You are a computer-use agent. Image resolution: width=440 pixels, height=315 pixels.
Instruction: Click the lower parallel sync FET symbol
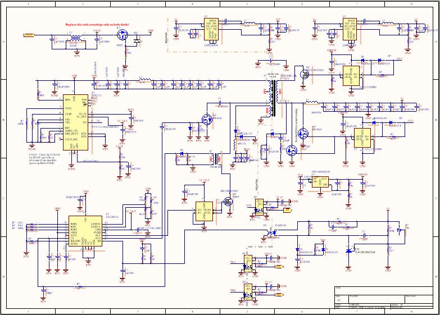click(x=292, y=150)
